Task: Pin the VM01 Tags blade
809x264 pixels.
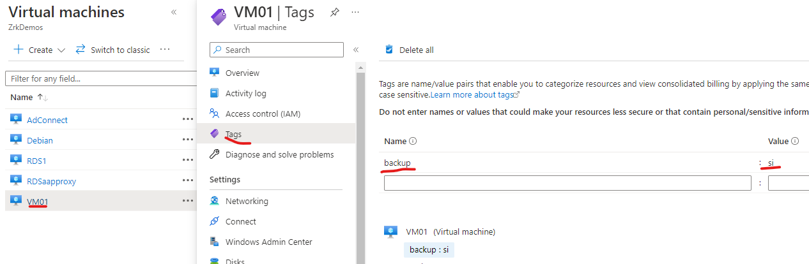Action: point(334,13)
